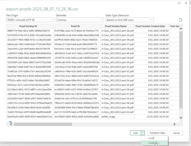
Task: Click the export-proofs file name title
Action: [42, 9]
